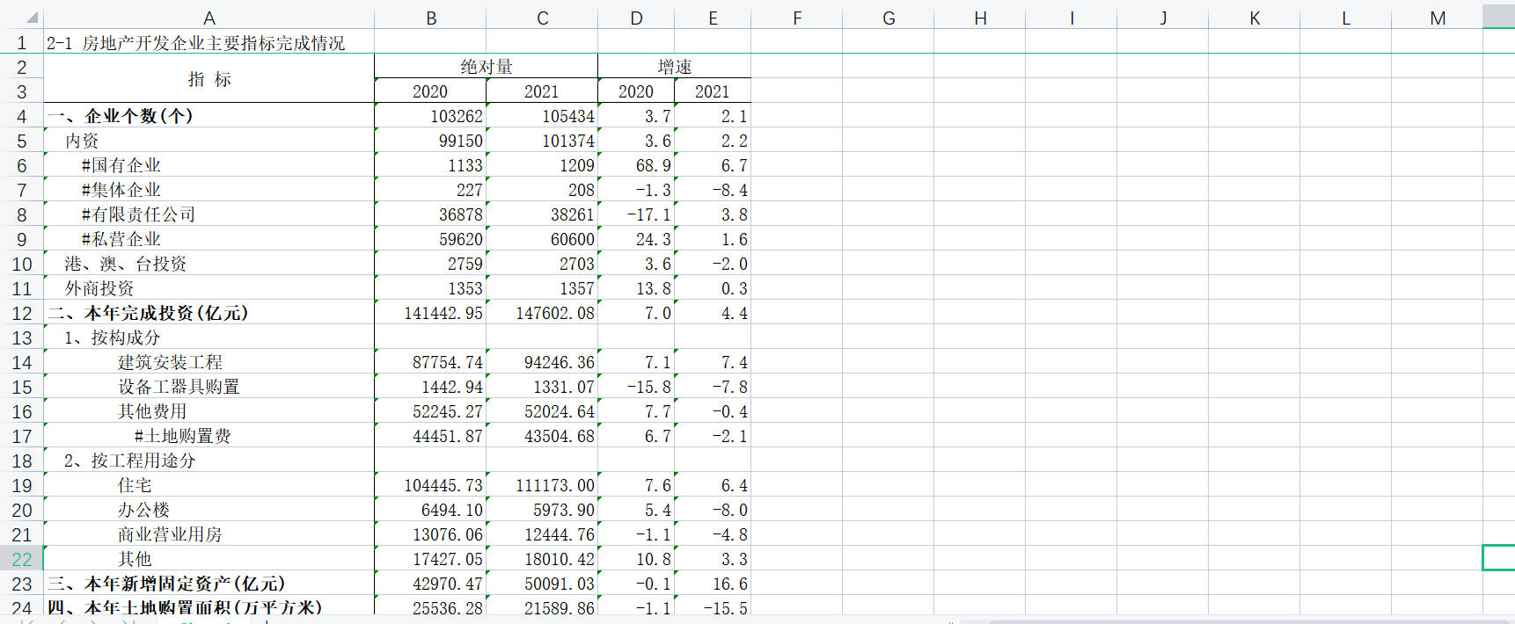Select row header 4
The image size is (1515, 624).
tap(21, 116)
